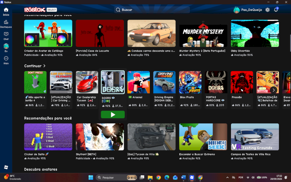The height and width of the screenshot is (182, 291).
Task: Expand the Continuar section chevron
Action: click(x=44, y=66)
